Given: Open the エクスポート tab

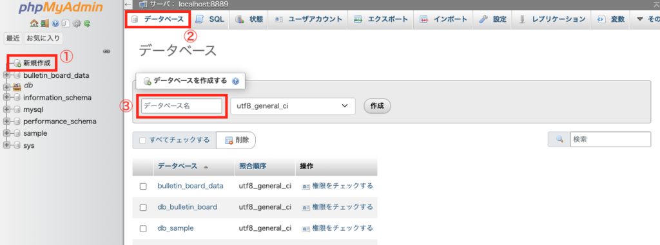Looking at the screenshot, I should pos(381,19).
